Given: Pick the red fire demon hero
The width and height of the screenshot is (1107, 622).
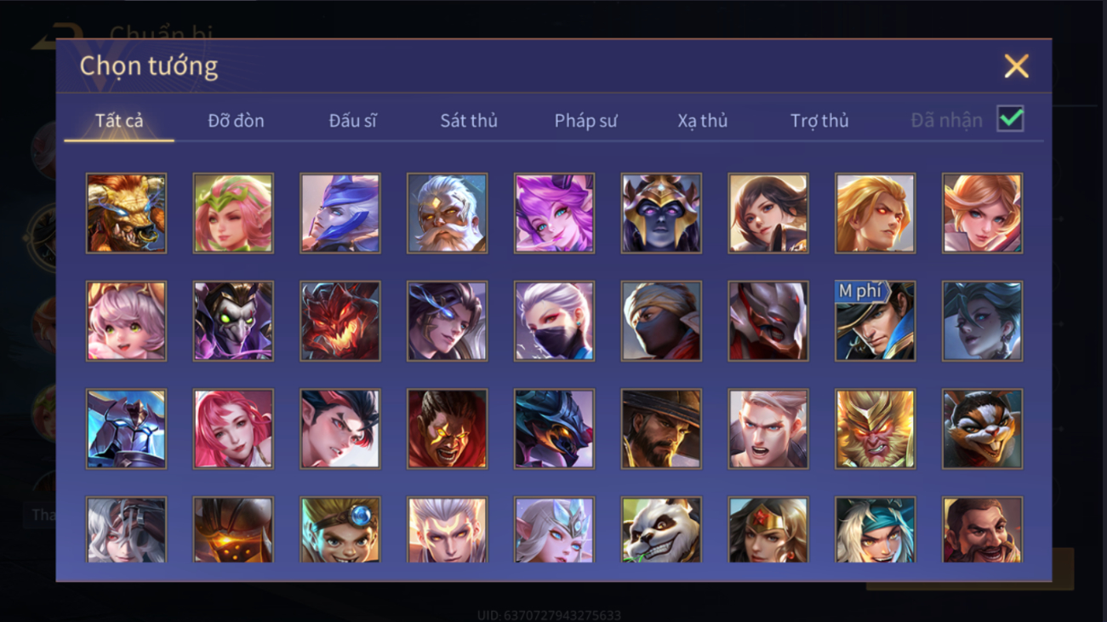Looking at the screenshot, I should click(340, 321).
